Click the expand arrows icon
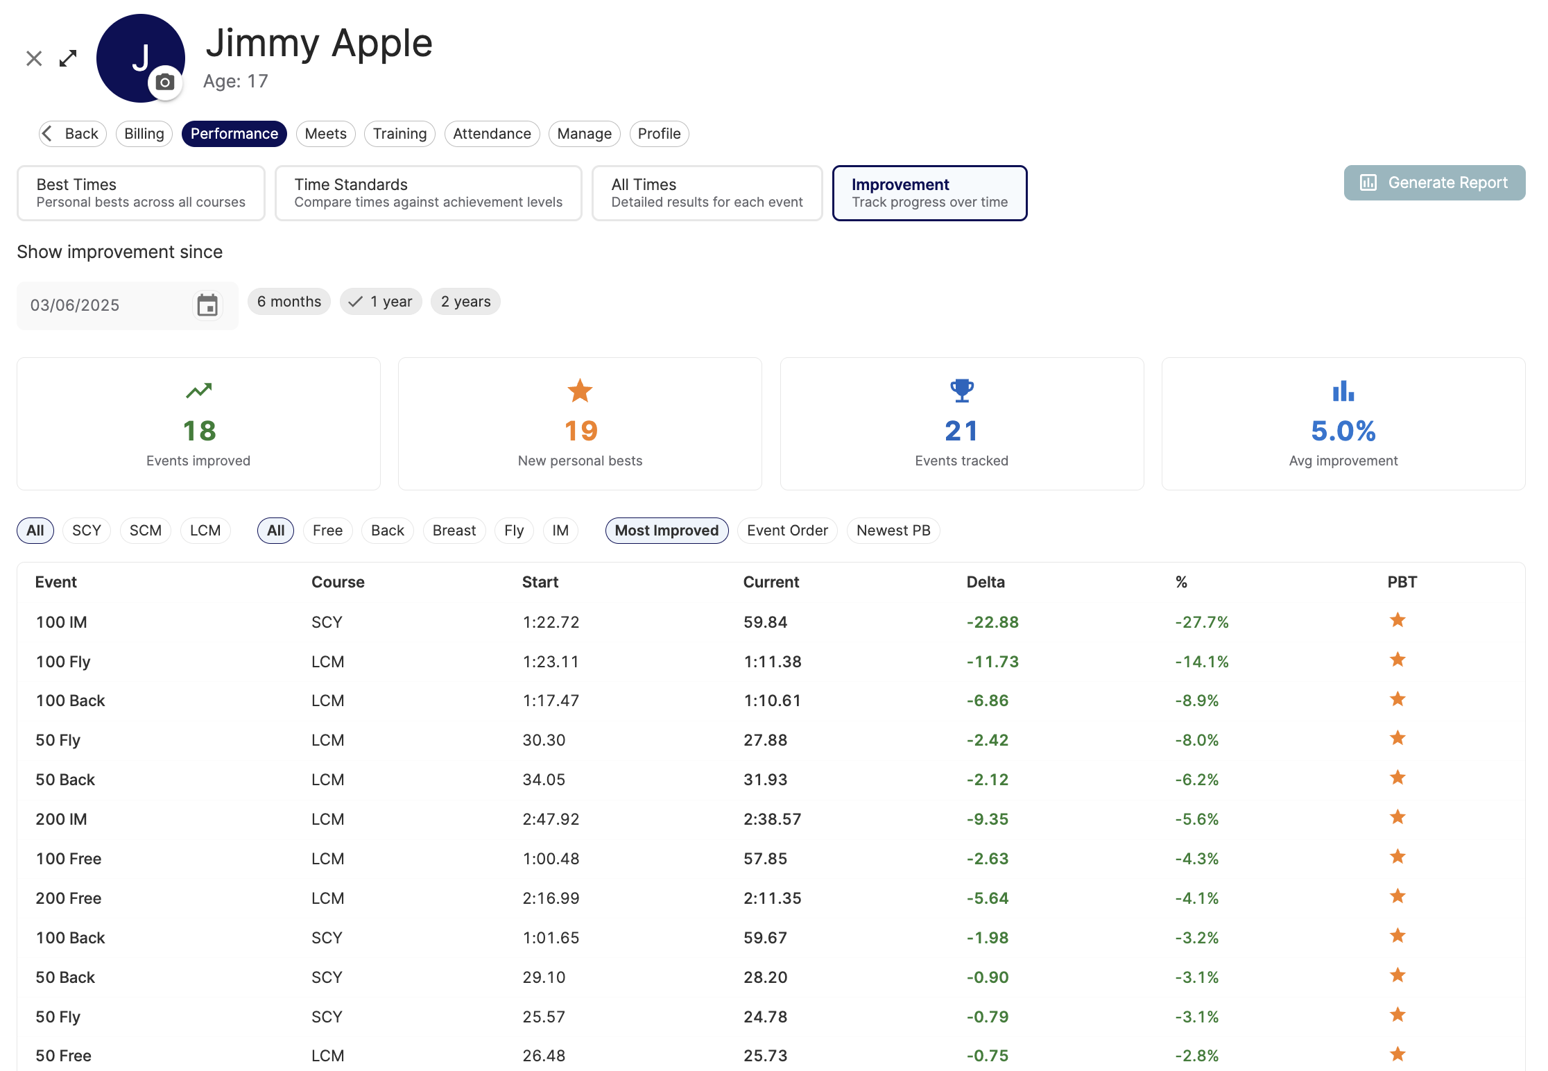Viewport: 1548px width, 1071px height. coord(68,58)
